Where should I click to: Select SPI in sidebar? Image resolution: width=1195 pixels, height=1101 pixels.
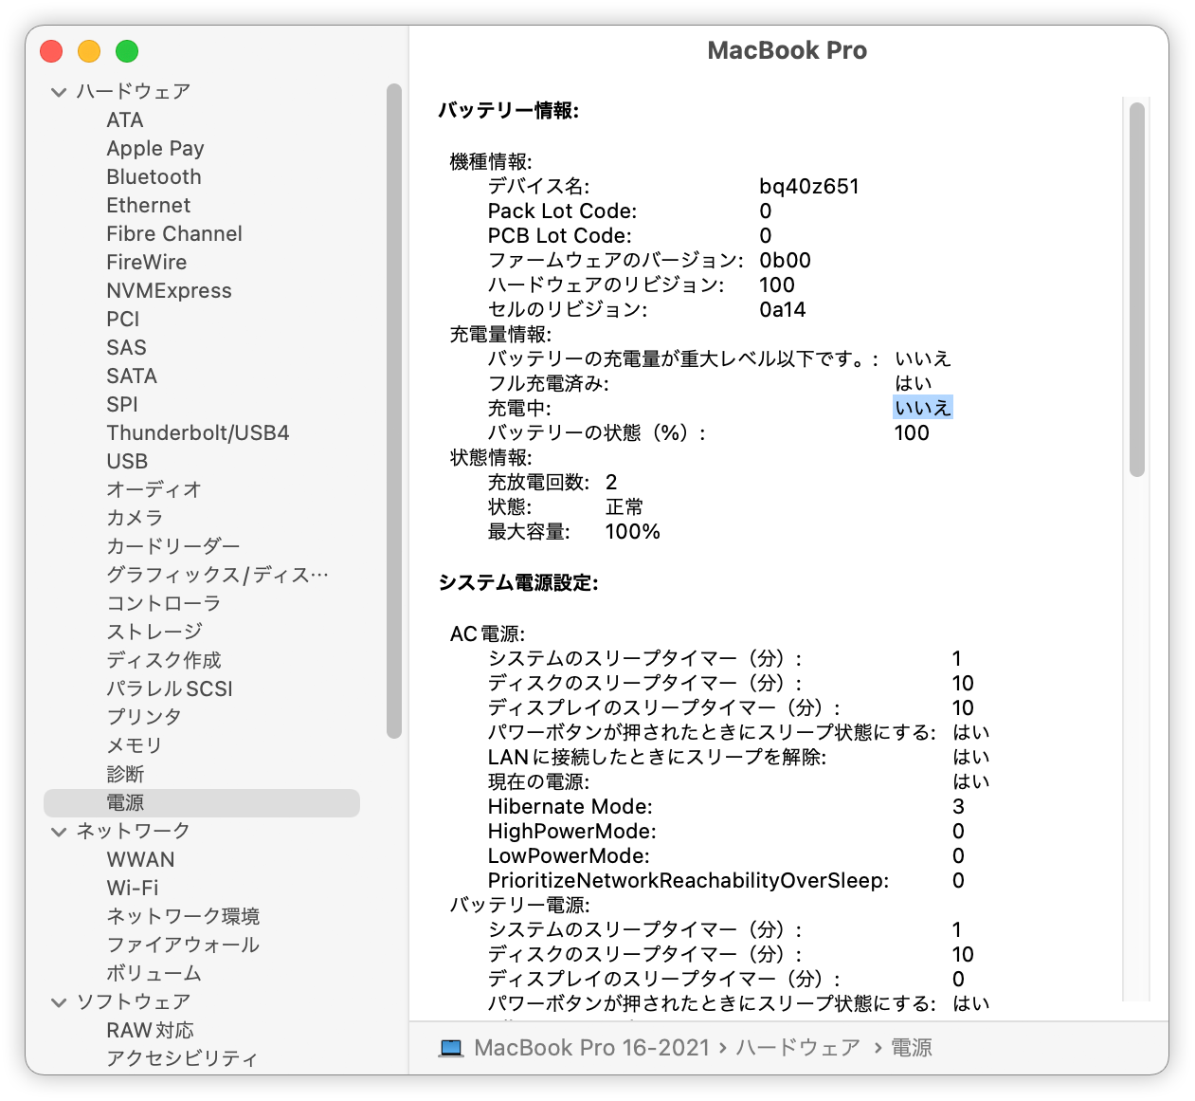[122, 405]
